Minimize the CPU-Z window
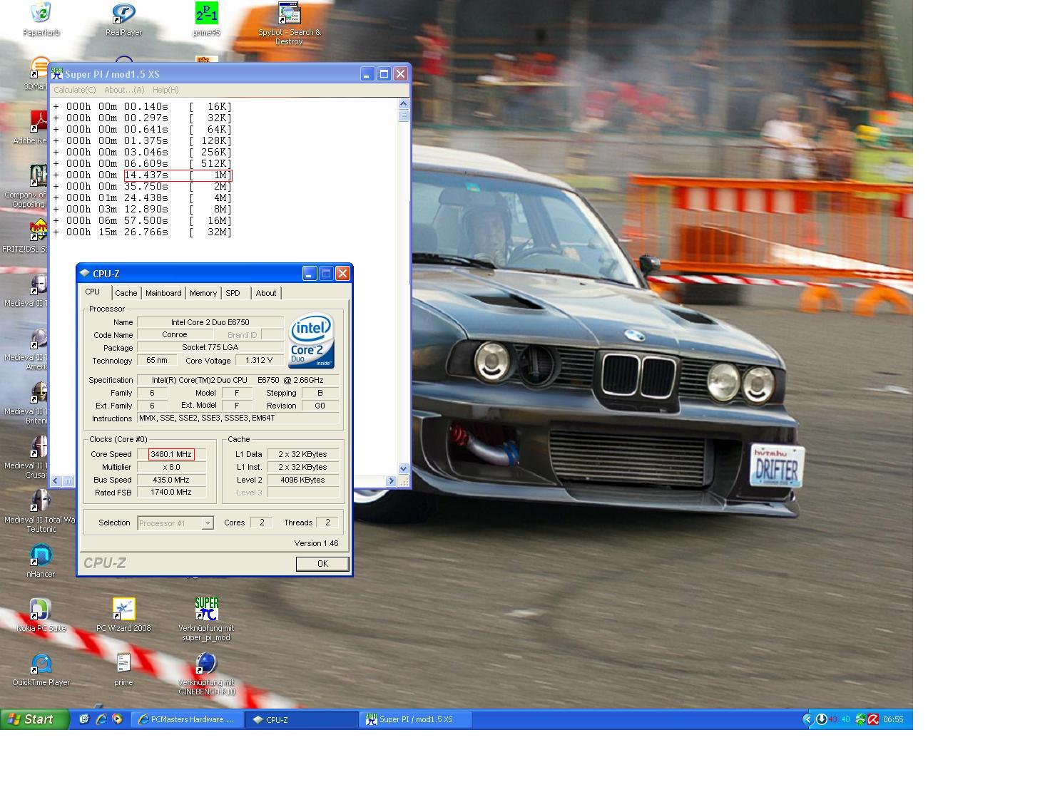Image resolution: width=1050 pixels, height=787 pixels. tap(309, 273)
